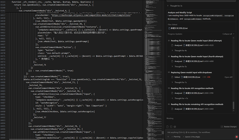Image resolution: width=239 pixels, height=140 pixels.
Task: Click the '_hoisted_77' line in code
Action: 39,117
